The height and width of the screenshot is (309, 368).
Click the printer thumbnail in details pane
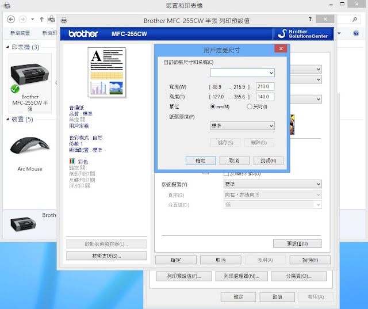pos(23,224)
